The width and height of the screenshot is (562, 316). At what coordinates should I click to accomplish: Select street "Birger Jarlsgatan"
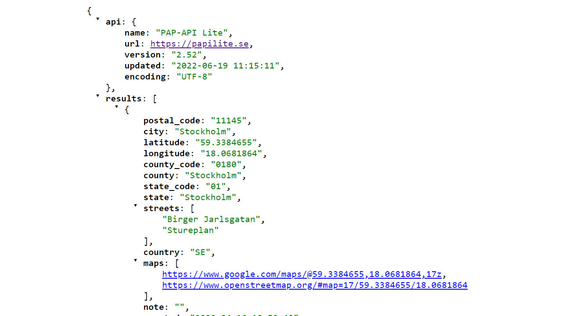211,219
